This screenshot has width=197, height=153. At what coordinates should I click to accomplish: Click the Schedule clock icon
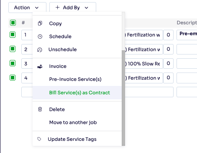point(40,36)
